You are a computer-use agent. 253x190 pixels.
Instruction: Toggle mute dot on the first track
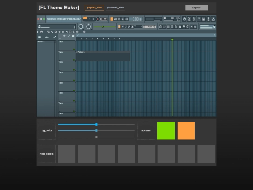click(74, 49)
